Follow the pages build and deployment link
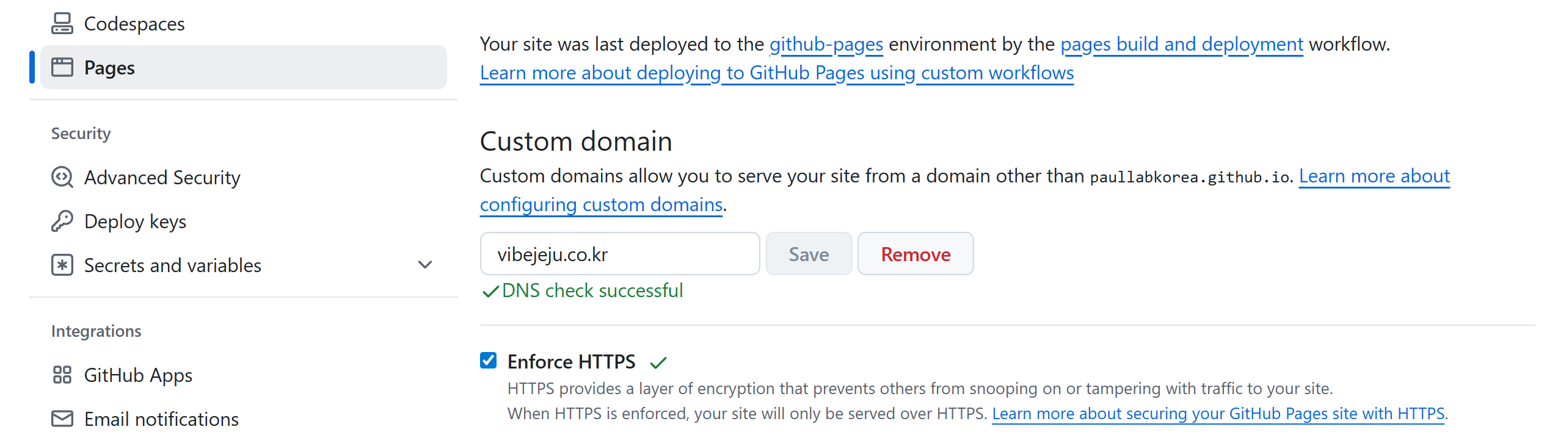The width and height of the screenshot is (1547, 446). pos(1181,45)
